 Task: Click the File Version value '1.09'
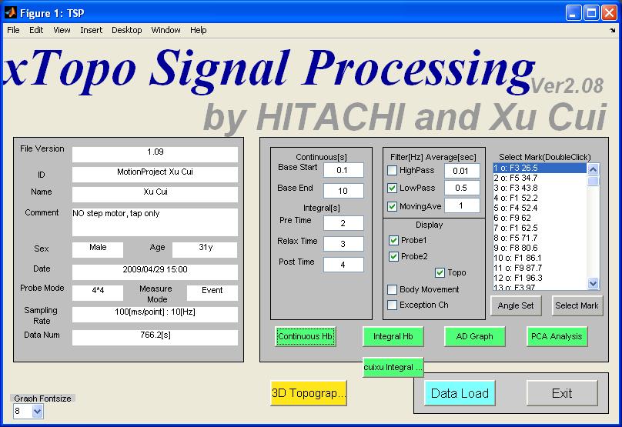pos(155,155)
